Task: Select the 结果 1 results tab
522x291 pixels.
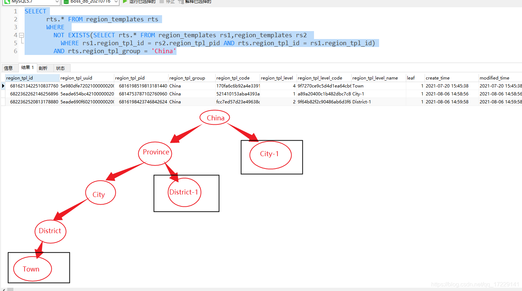Action: [x=27, y=67]
